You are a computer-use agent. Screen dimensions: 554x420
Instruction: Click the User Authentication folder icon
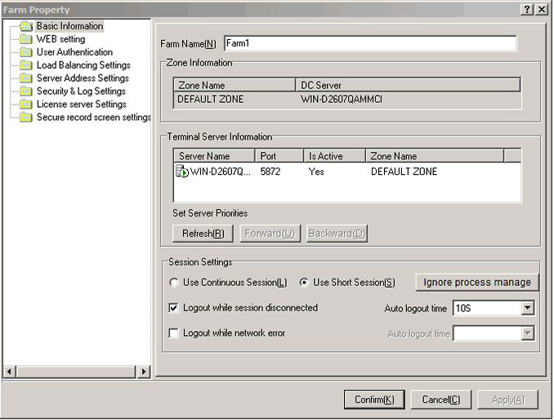[x=26, y=52]
